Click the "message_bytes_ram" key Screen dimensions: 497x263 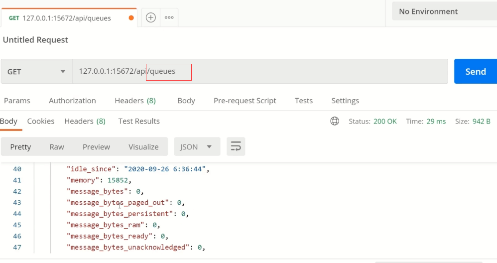(x=105, y=225)
